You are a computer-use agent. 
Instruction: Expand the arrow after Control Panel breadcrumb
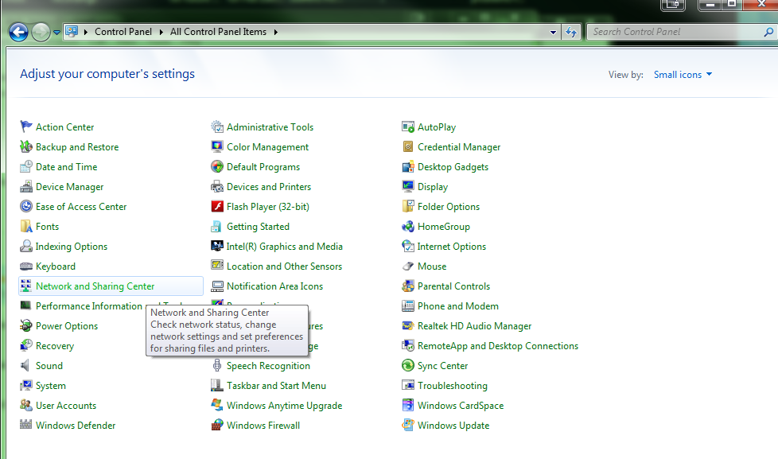(161, 32)
